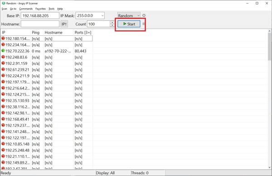Open the Scan menu
This screenshot has height=176, width=272.
click(x=5, y=9)
